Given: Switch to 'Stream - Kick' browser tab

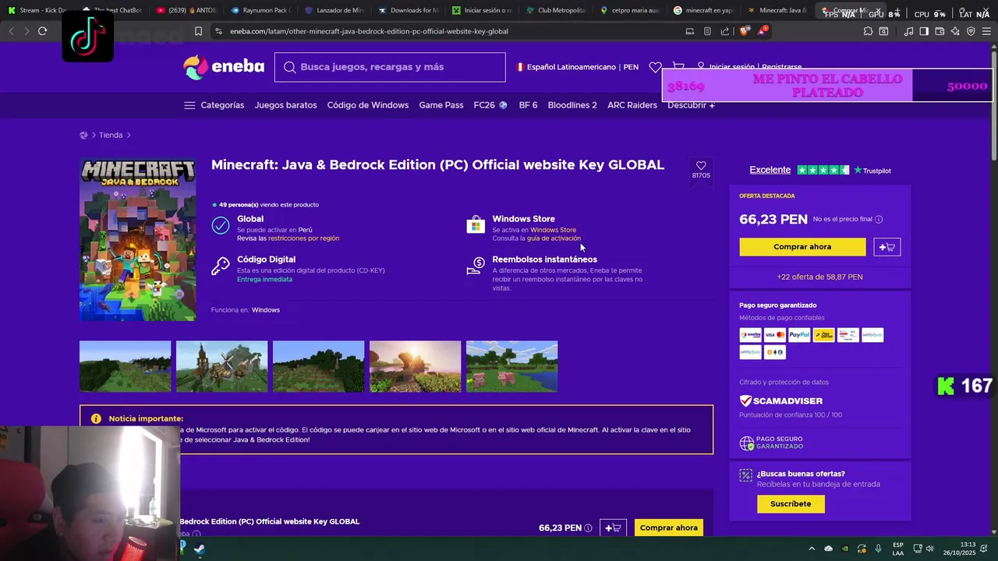Looking at the screenshot, I should point(37,10).
